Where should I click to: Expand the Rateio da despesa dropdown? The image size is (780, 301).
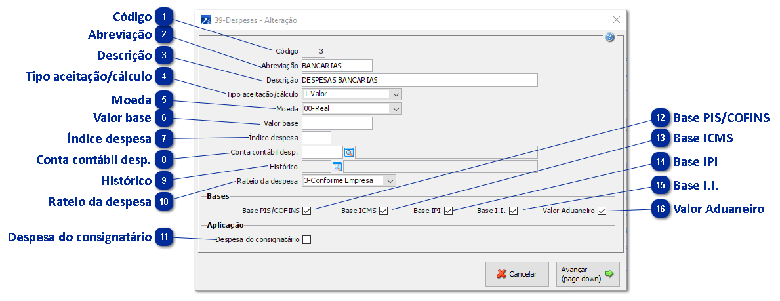point(390,180)
